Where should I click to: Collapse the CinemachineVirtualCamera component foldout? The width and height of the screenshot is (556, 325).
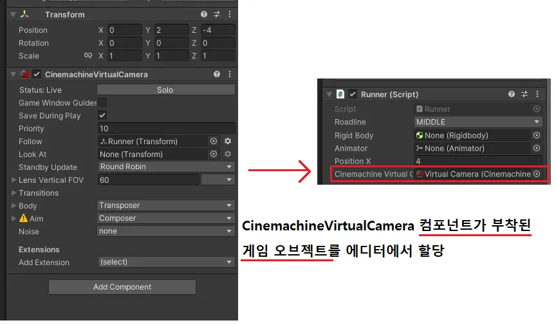(x=13, y=74)
